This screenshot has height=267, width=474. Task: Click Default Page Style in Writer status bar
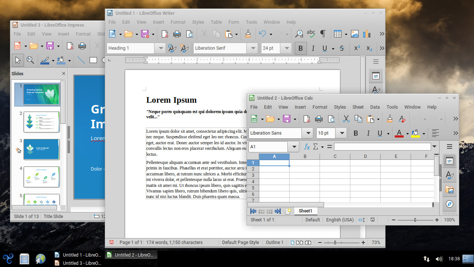coord(240,243)
